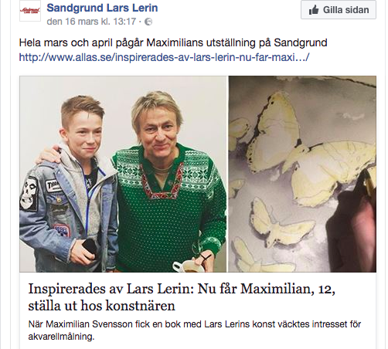Open the butterfly watercolor painting image
This screenshot has width=388, height=349.
coord(302,174)
